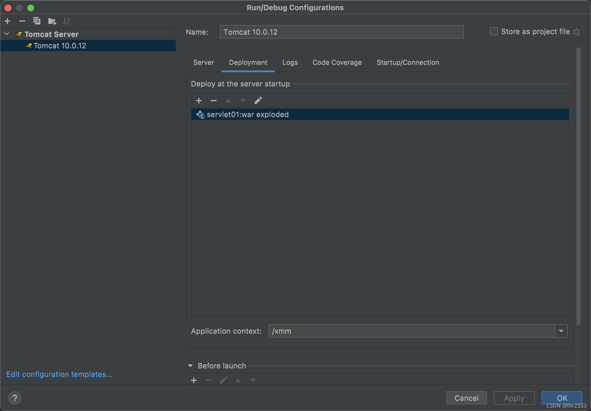Enable Store as project file checkbox
The width and height of the screenshot is (591, 411).
pyautogui.click(x=494, y=32)
